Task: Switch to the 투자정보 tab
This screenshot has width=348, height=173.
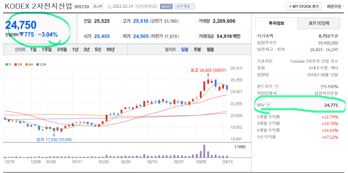Action: tap(276, 23)
